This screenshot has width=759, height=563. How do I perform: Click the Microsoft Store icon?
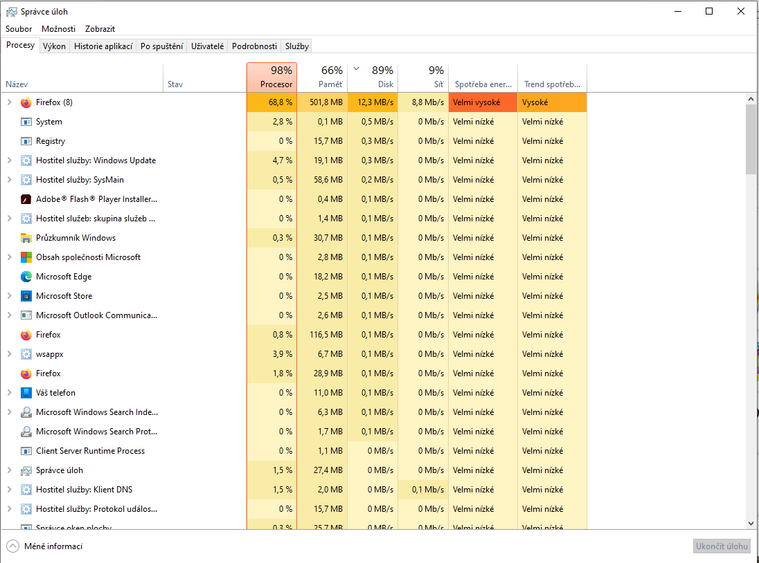(26, 296)
